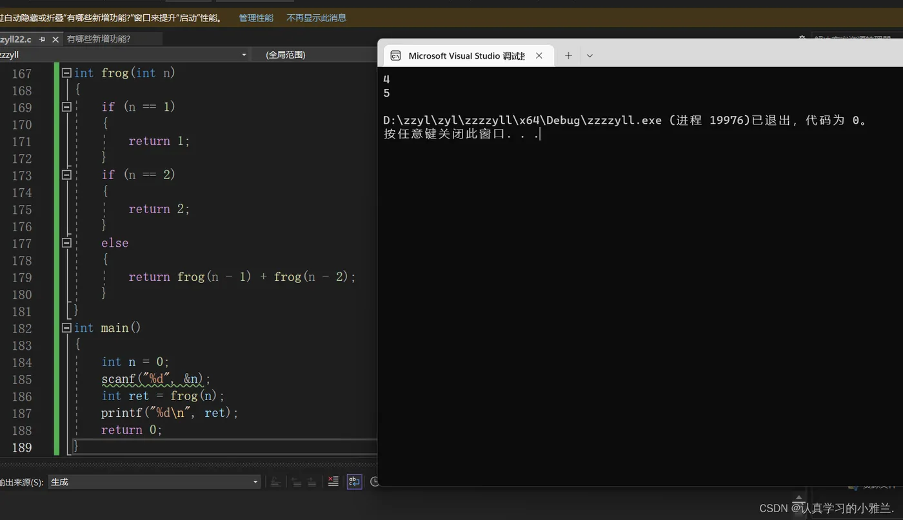Image resolution: width=903 pixels, height=520 pixels.
Task: Click the clock icon in the output toolbar
Action: coord(374,482)
